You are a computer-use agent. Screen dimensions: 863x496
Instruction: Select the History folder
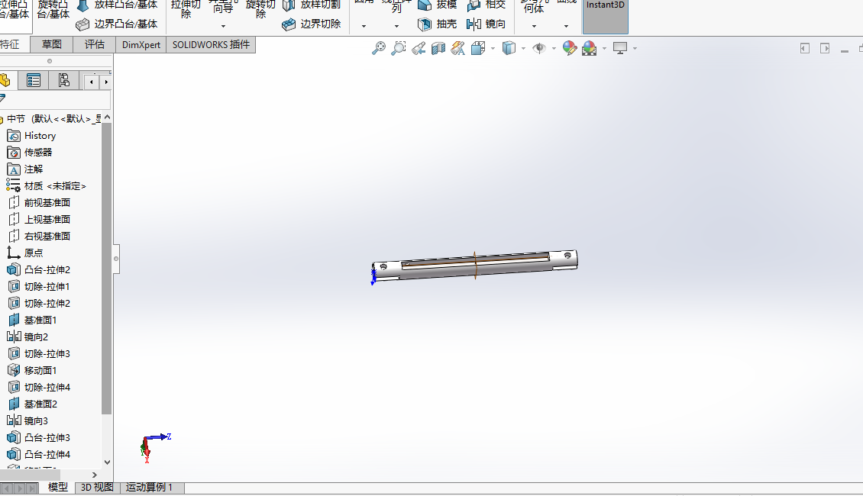coord(31,136)
